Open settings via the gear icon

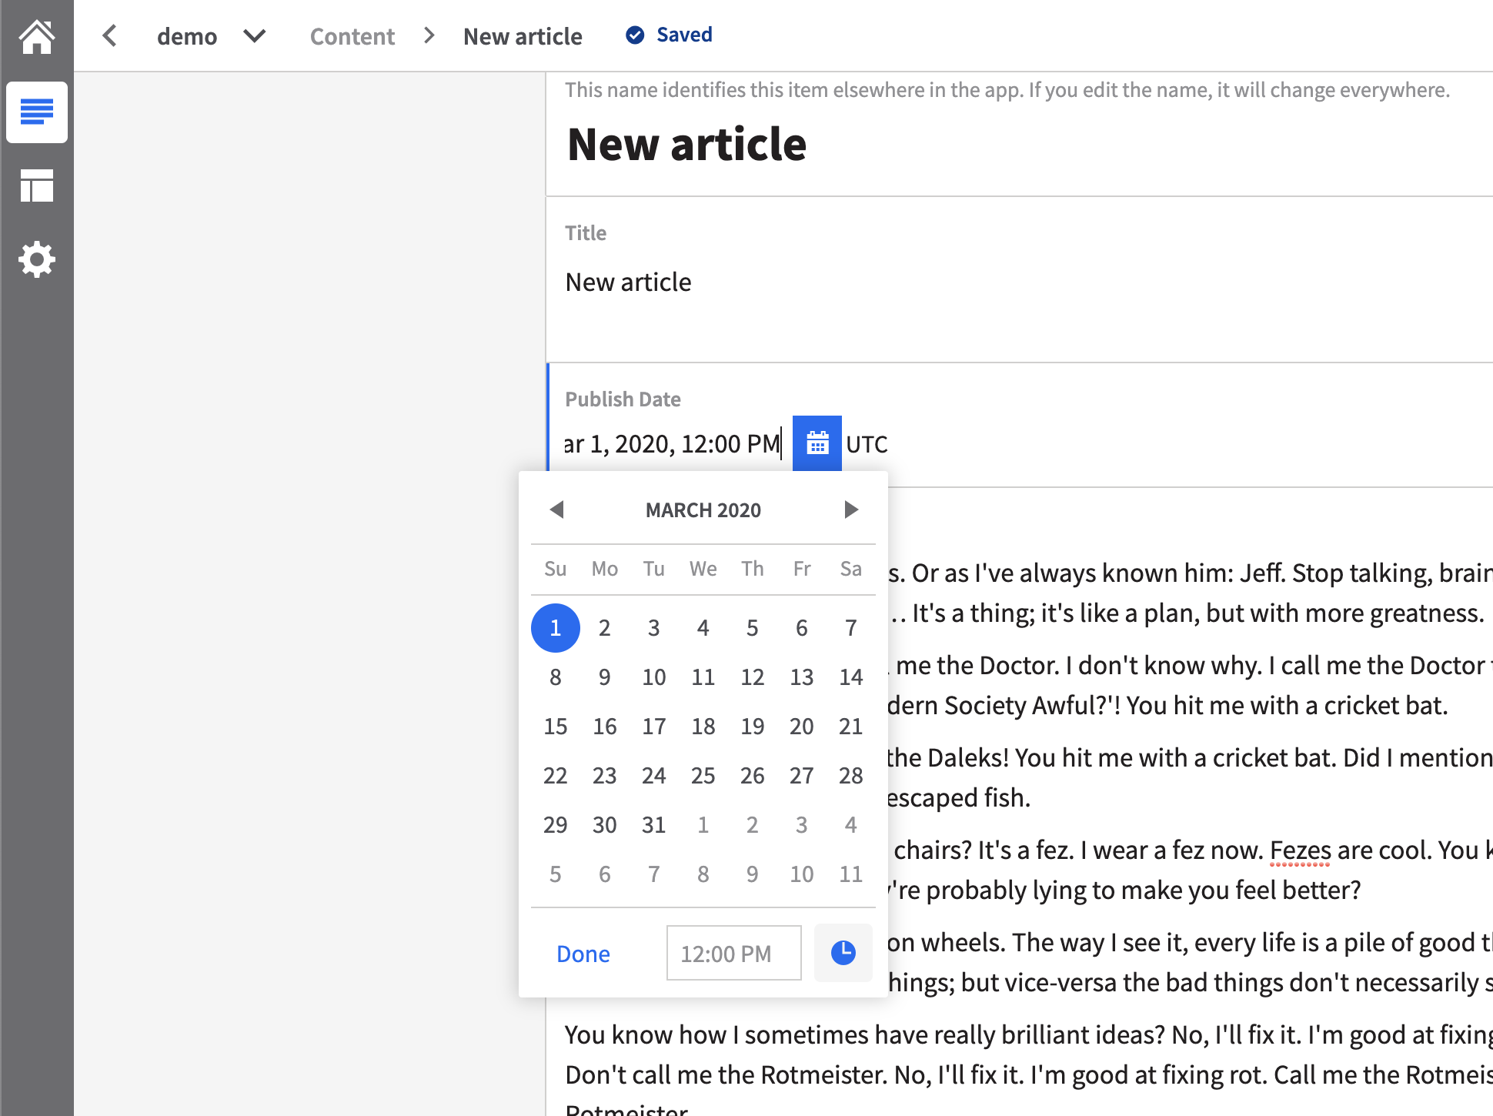point(37,259)
